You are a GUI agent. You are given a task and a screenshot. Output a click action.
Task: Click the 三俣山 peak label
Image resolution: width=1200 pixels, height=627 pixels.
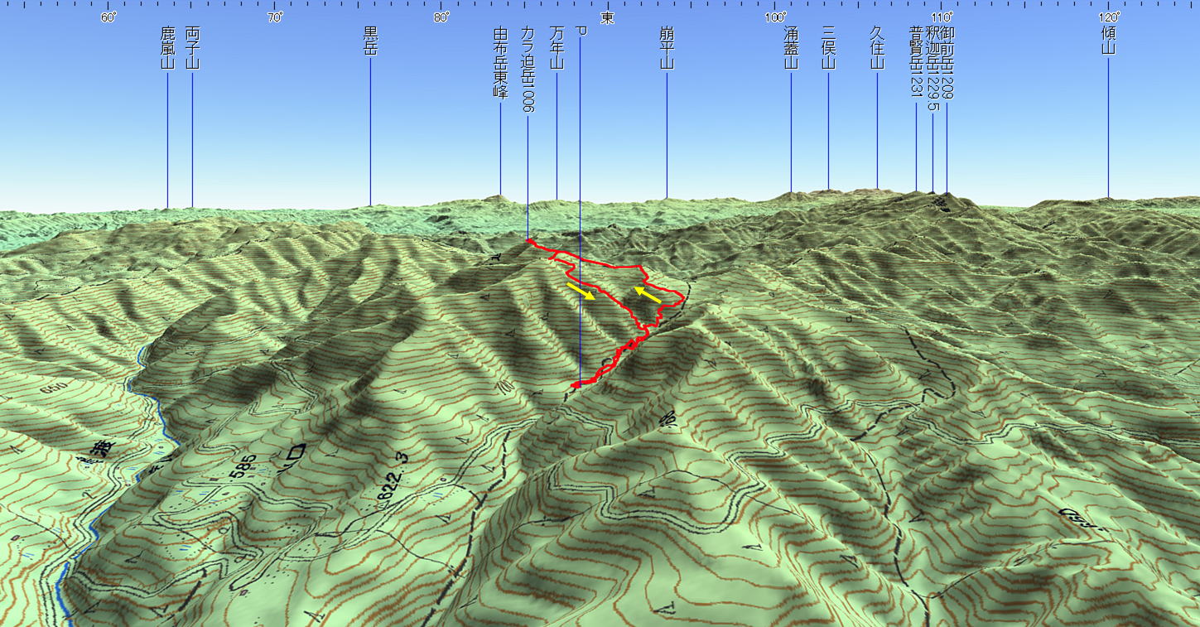(x=828, y=47)
